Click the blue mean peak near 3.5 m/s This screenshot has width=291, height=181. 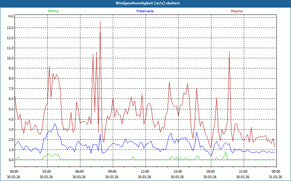tap(55, 124)
